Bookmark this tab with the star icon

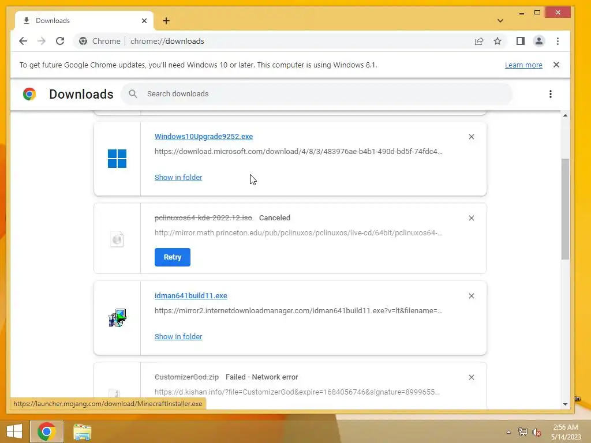pyautogui.click(x=498, y=41)
